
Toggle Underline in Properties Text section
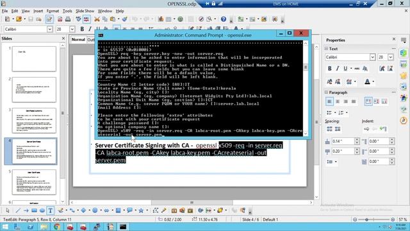point(345,69)
